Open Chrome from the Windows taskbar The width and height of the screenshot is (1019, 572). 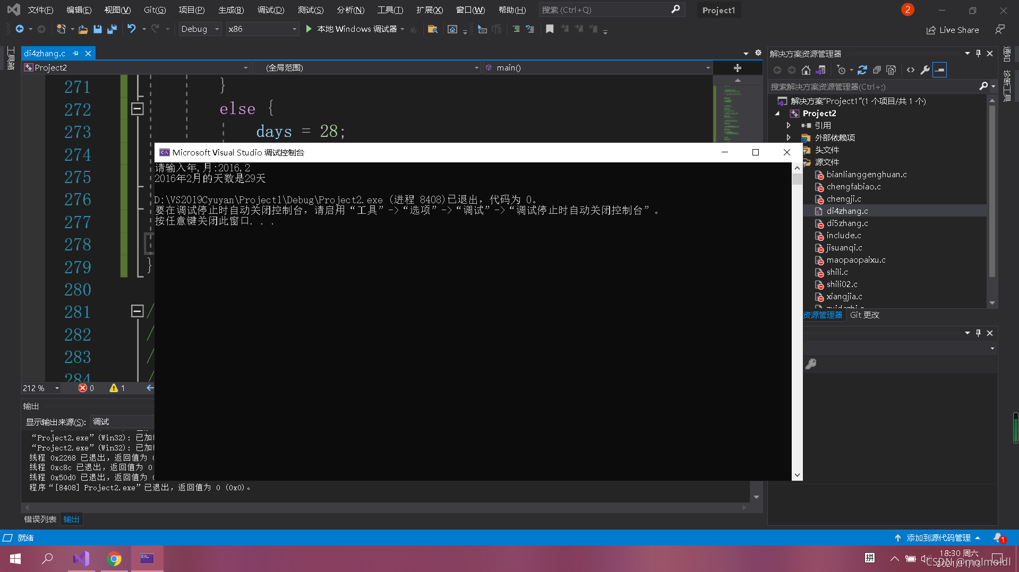[x=114, y=559]
